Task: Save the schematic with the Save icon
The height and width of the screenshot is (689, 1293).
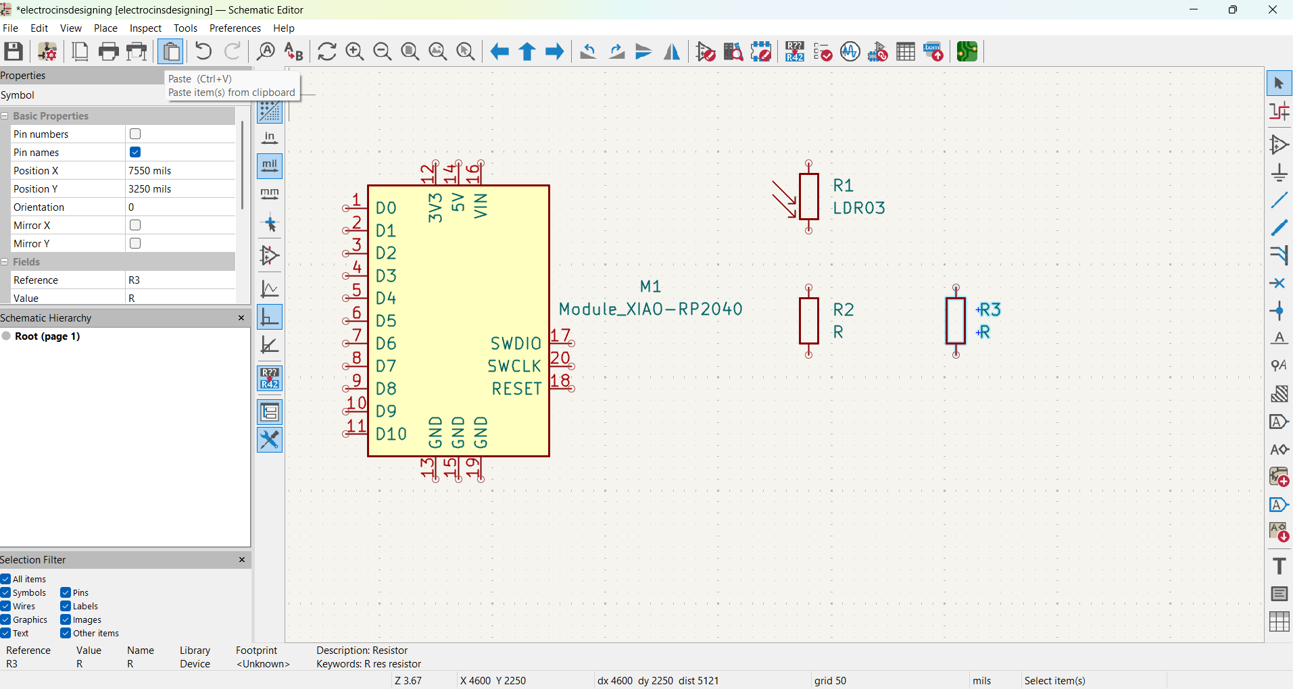Action: 14,51
